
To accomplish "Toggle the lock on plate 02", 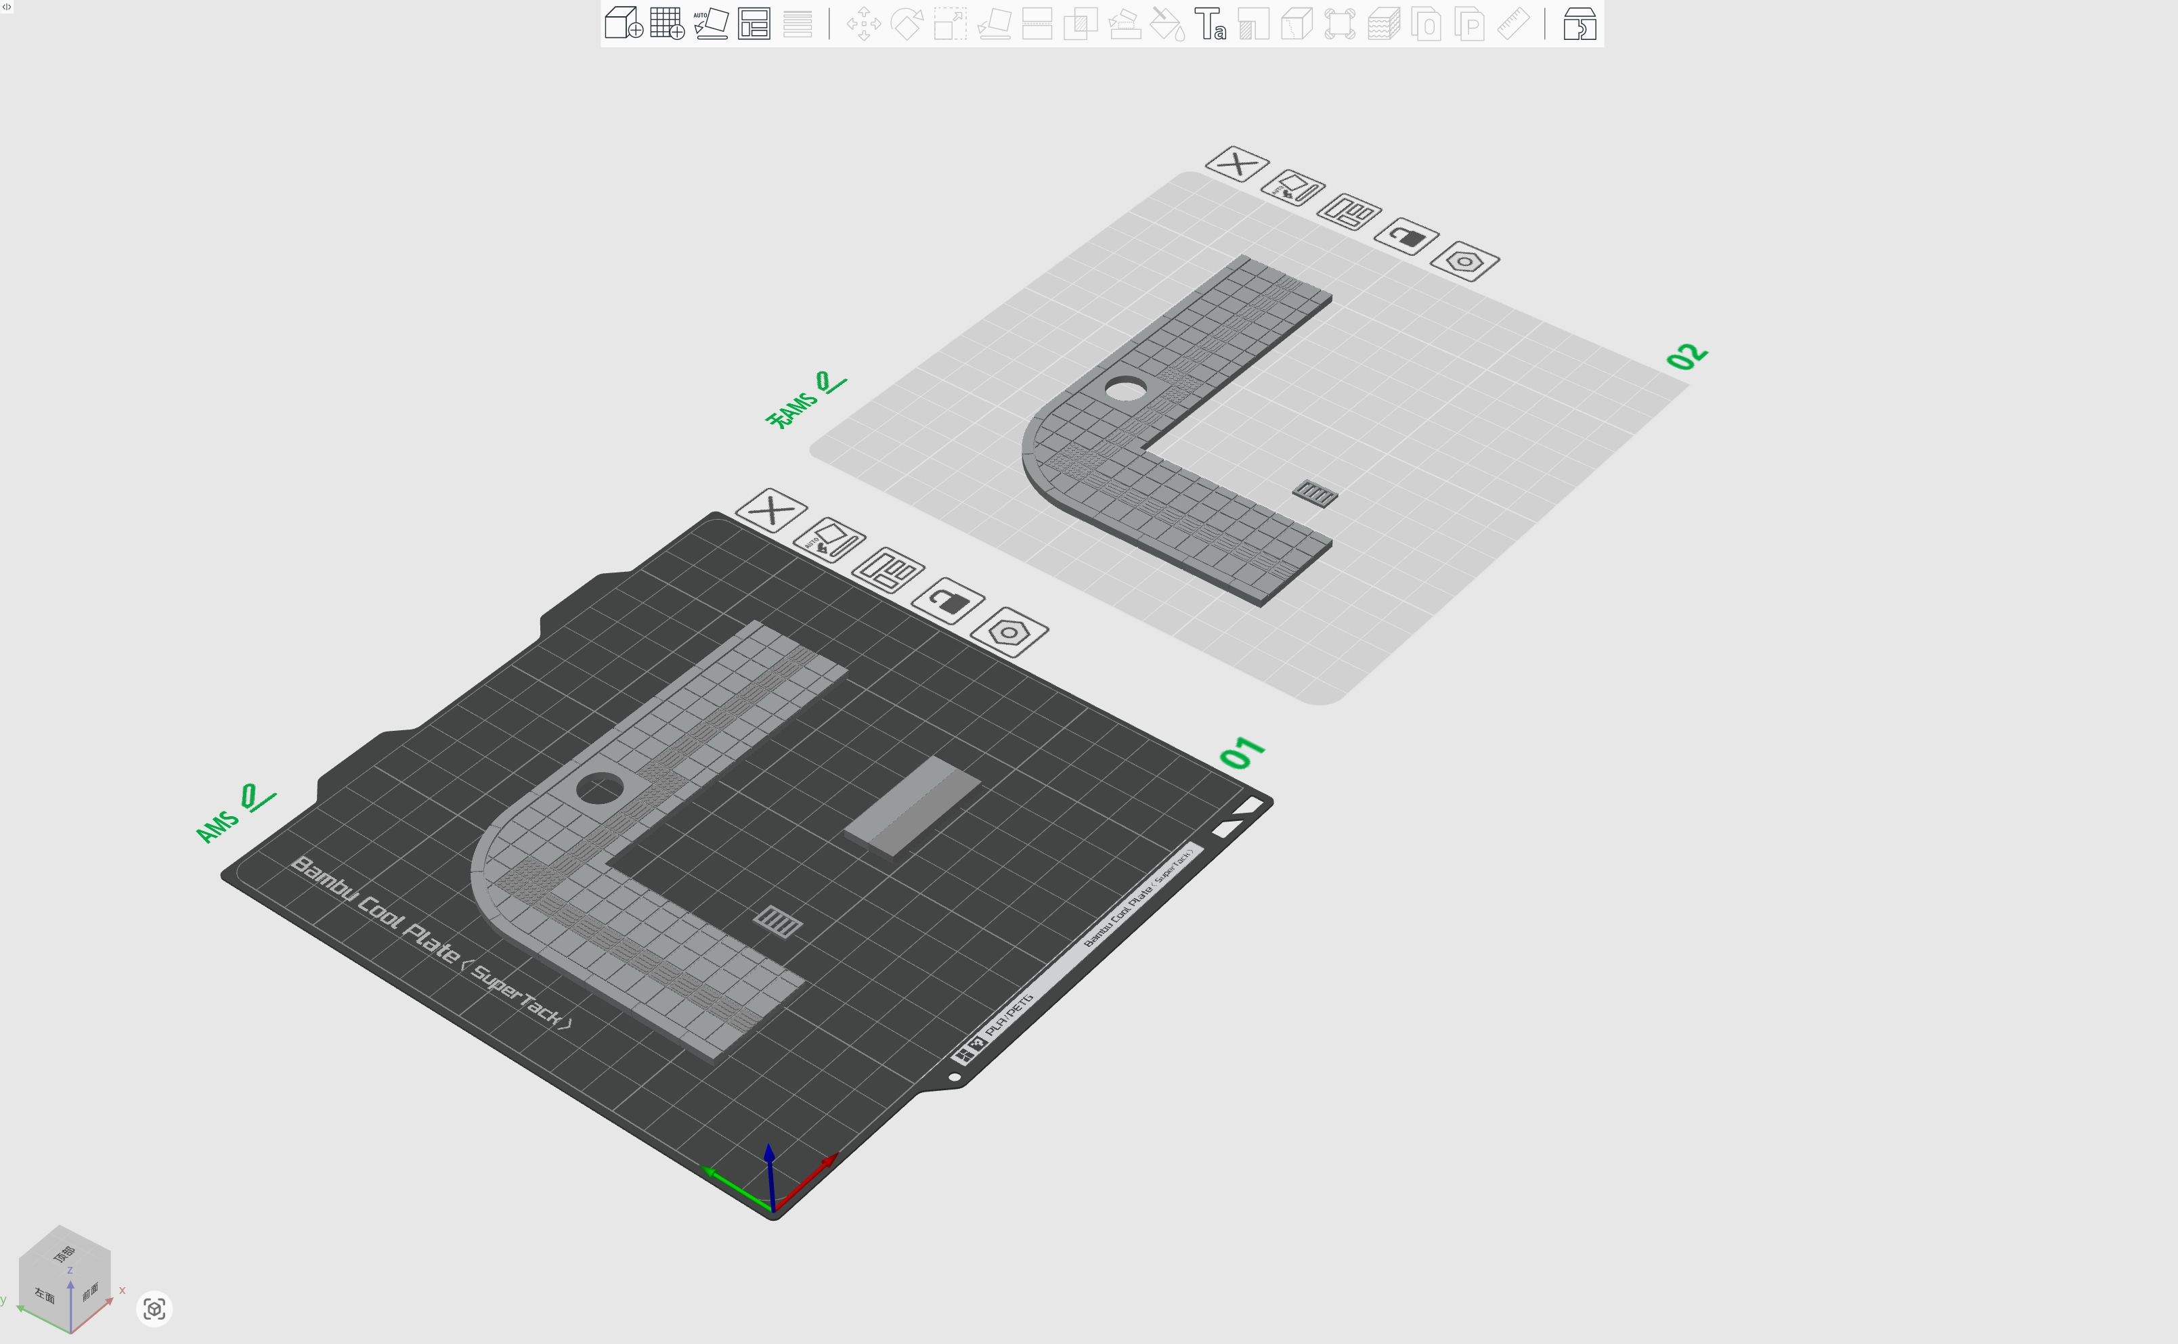I will point(1406,236).
